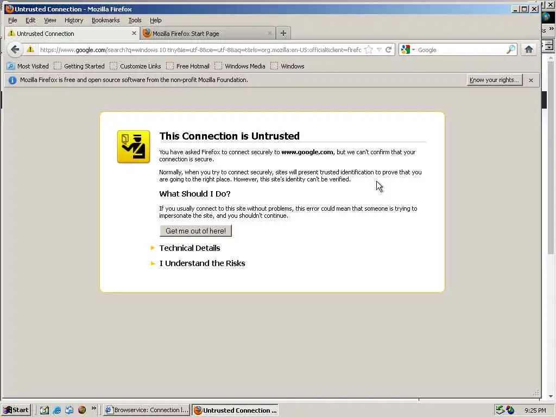Click the second system tray icon
The image size is (556, 417).
pyautogui.click(x=510, y=410)
